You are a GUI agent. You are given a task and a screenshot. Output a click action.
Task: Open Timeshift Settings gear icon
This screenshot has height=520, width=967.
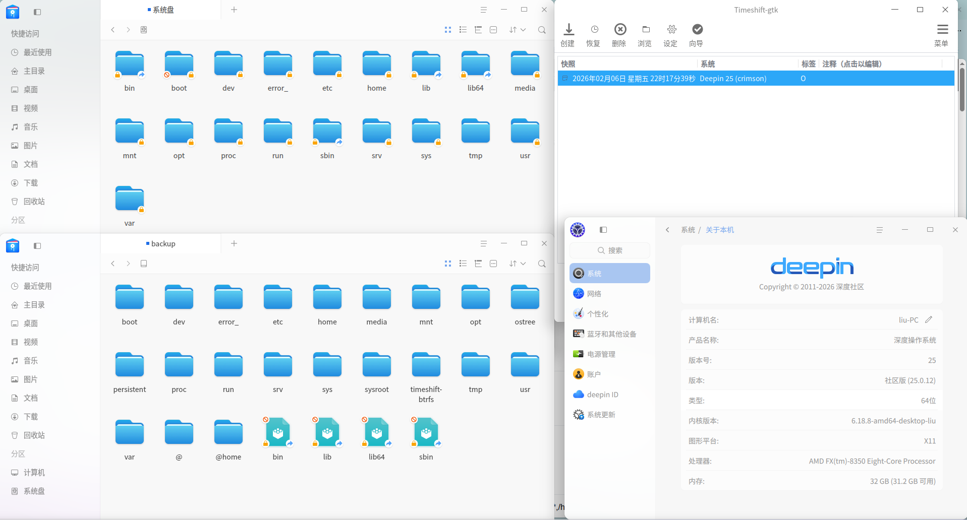click(671, 30)
